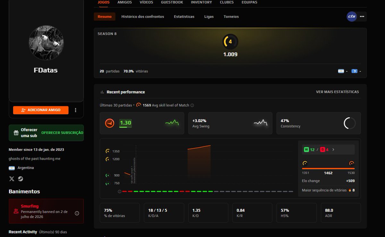The width and height of the screenshot is (385, 237).
Task: Click the level 6 marker at 1350
Action: 108,151
